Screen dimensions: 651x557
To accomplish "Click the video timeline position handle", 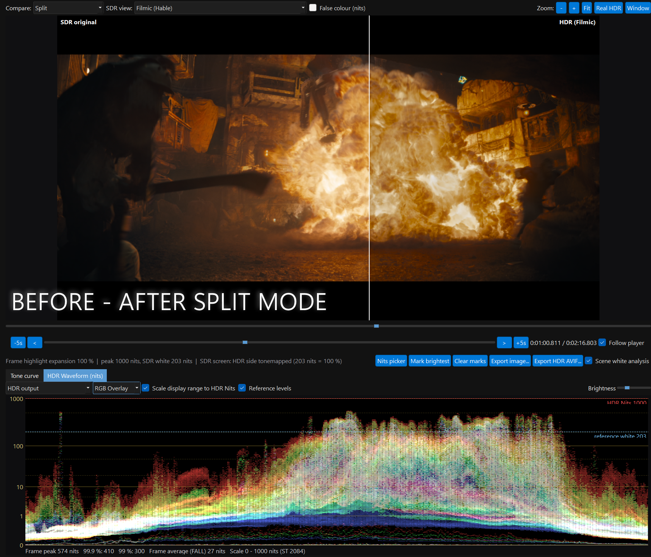I will 245,342.
